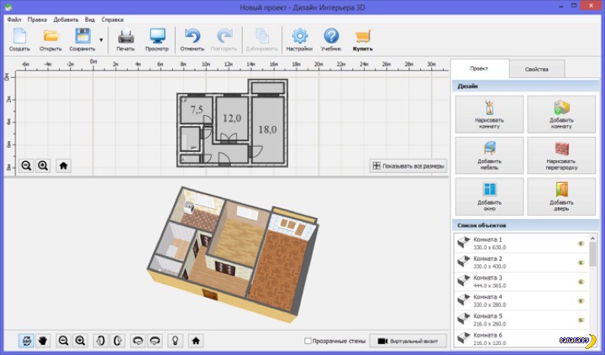The width and height of the screenshot is (605, 355).
Task: Open a project with the Открыть icon
Action: (50, 39)
